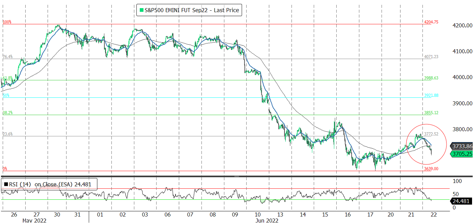Click the May 2022 month axis label
This screenshot has width=474, height=224.
point(34,220)
